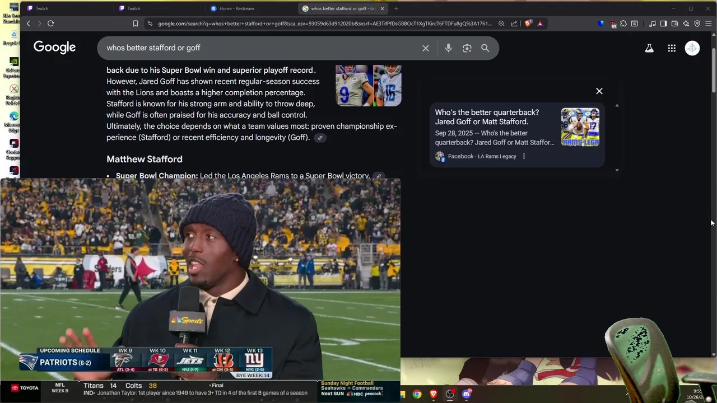
Task: Share this page with the share icon
Action: pyautogui.click(x=514, y=24)
